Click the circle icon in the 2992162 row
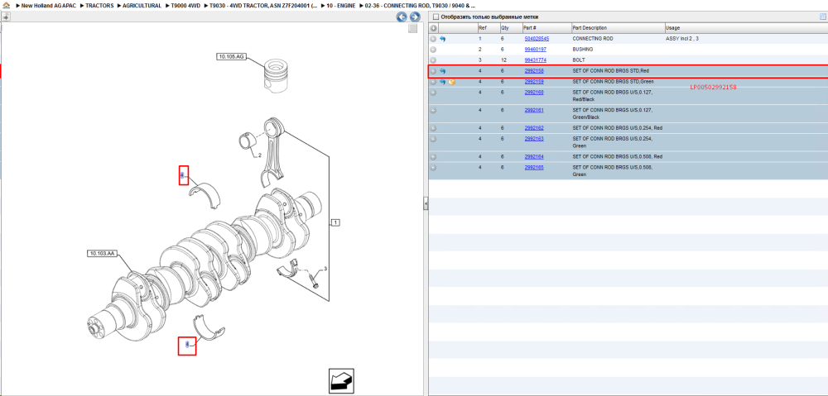The image size is (828, 396). pos(433,128)
